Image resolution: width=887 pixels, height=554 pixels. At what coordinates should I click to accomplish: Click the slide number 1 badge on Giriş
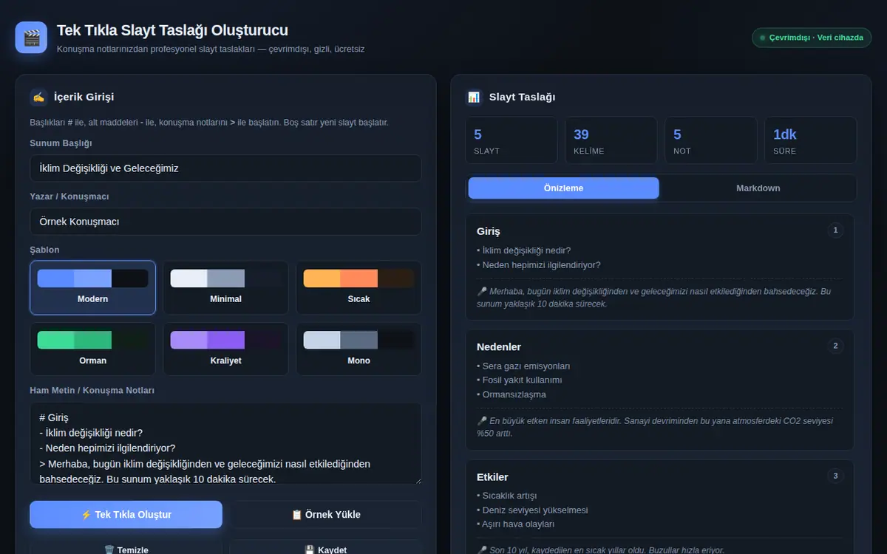pos(835,230)
